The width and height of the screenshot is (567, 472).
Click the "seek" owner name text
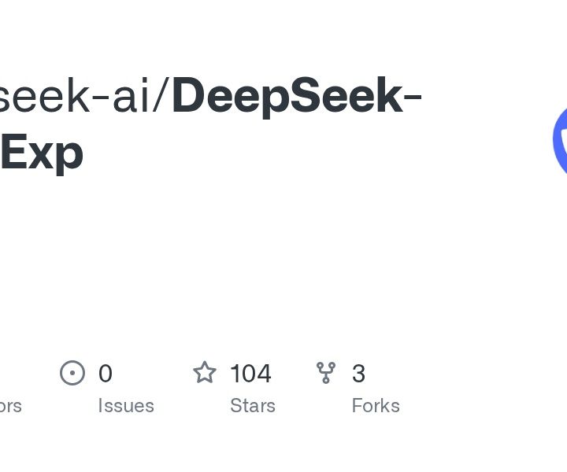44,96
